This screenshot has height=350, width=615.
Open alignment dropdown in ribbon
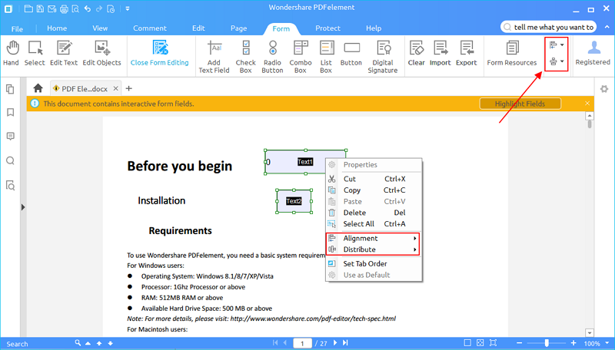point(557,45)
